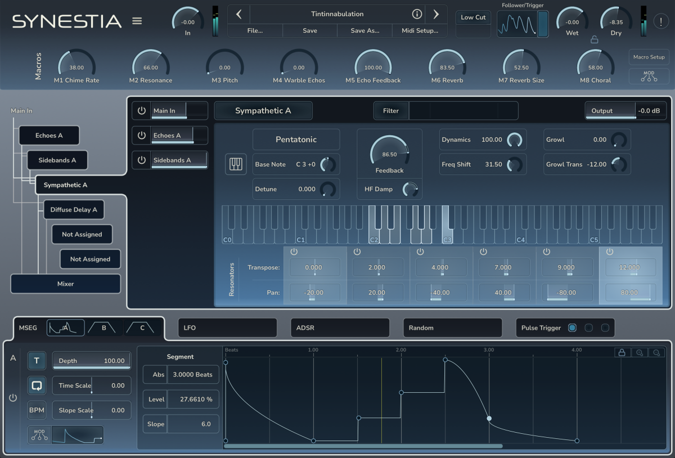Click the wet/dry lock icon
Image resolution: width=675 pixels, height=458 pixels.
(x=594, y=39)
